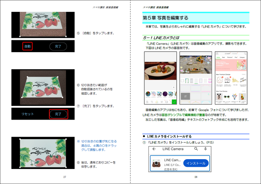The width and height of the screenshot is (261, 184).
Task: Click the food plate photo in LINE Camera
Action: pos(160,71)
